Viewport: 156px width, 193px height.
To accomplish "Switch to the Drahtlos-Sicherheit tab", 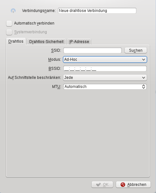I will tap(46, 42).
